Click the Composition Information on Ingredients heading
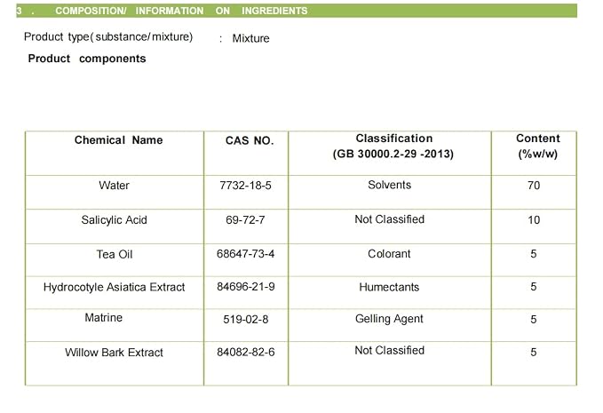The image size is (603, 413). pos(181,11)
